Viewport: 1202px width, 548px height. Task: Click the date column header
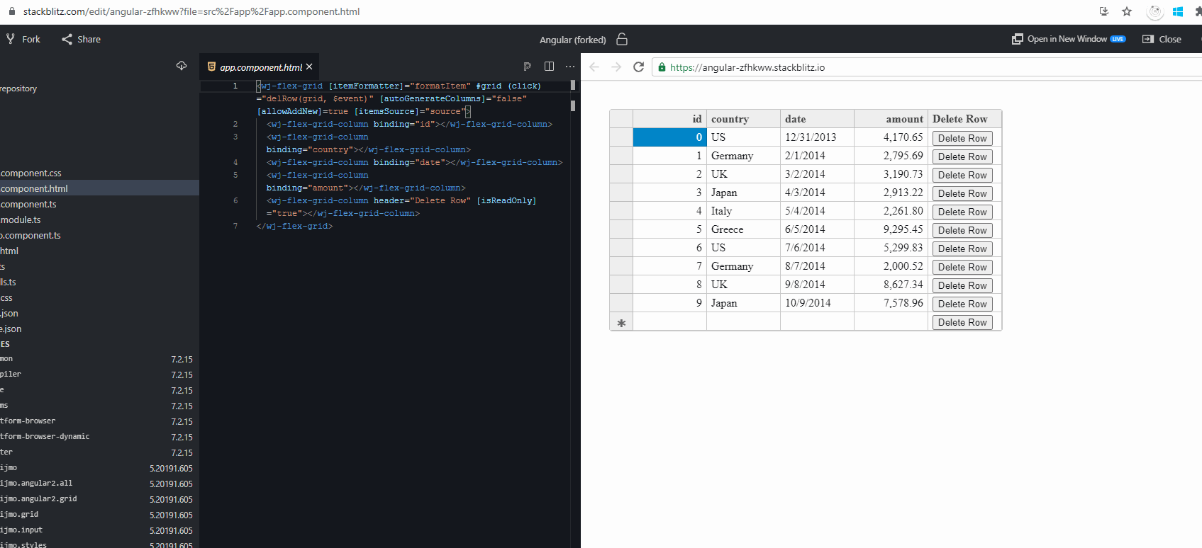coord(817,119)
